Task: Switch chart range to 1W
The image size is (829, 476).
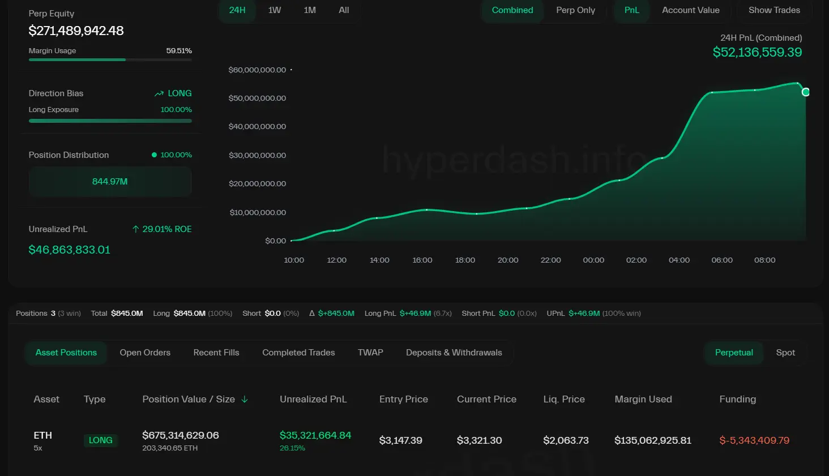Action: click(275, 10)
